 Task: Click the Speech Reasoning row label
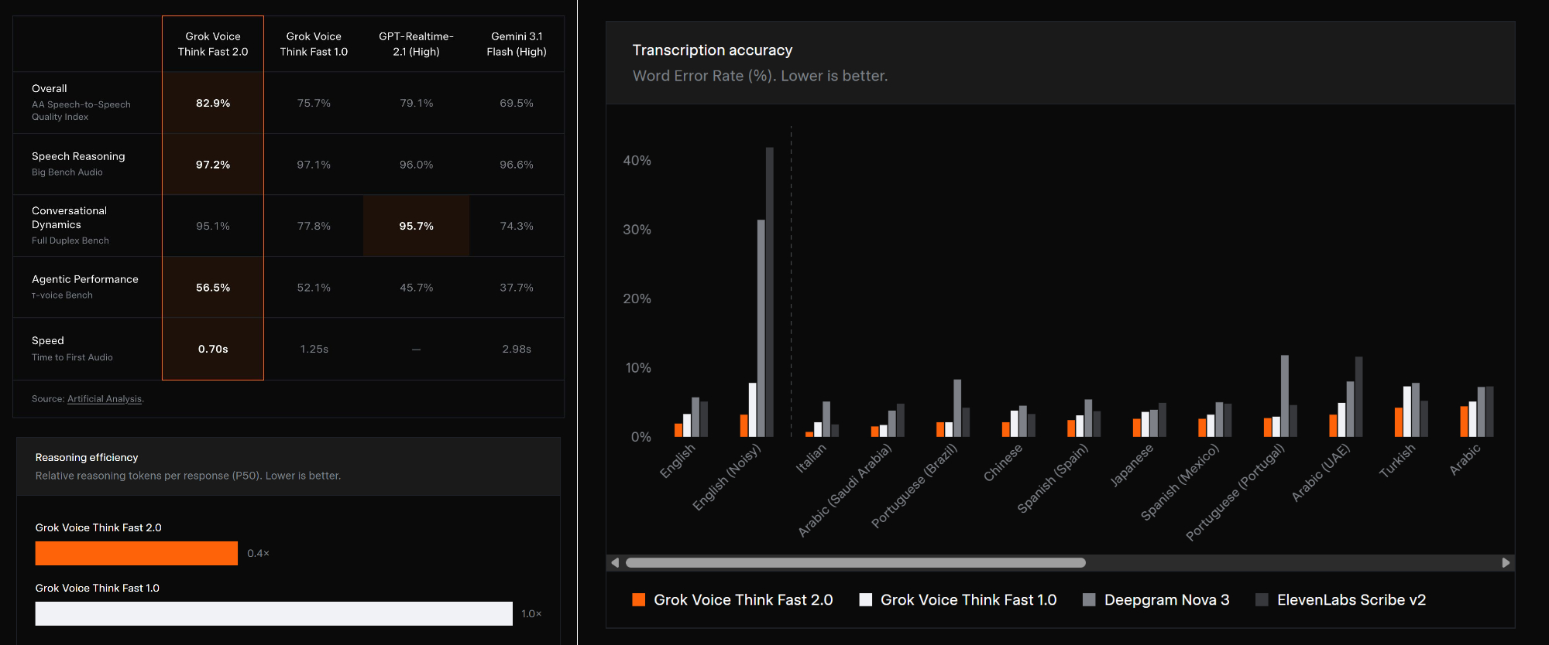(x=78, y=156)
